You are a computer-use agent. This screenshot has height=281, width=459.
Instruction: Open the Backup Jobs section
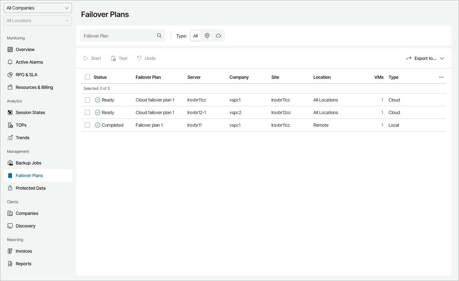coord(28,163)
